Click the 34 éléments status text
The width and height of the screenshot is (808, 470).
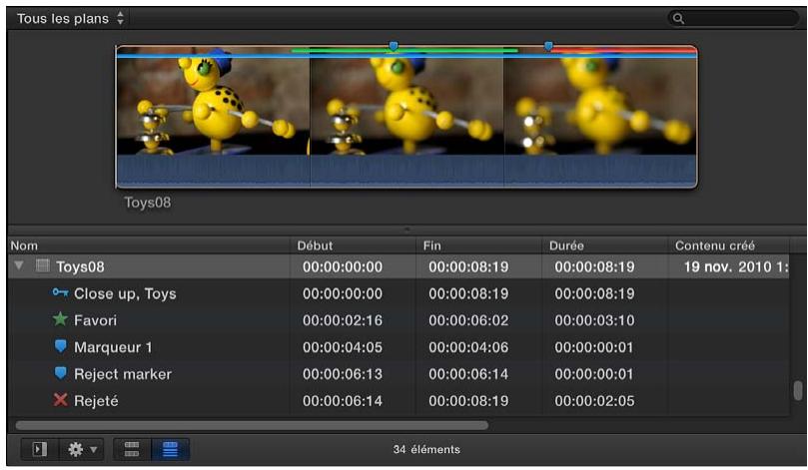click(426, 449)
